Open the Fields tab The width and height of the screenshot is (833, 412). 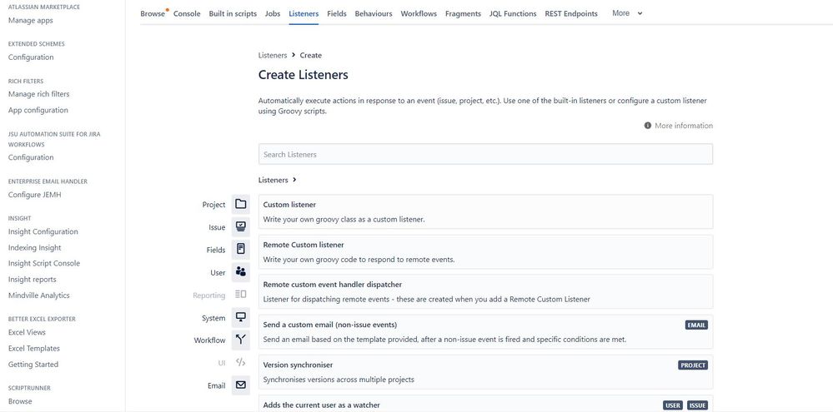coord(337,14)
